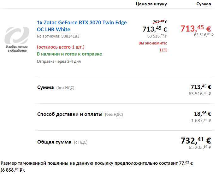Click the 'Отправка через 2-4 дня' shipping note
The height and width of the screenshot is (177, 219).
pos(59,61)
